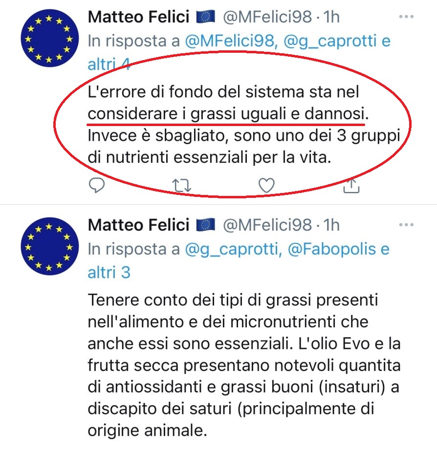Viewport: 437px width, 449px height.
Task: Open the @MFelici98 handle in second tweet header
Action: 267,225
